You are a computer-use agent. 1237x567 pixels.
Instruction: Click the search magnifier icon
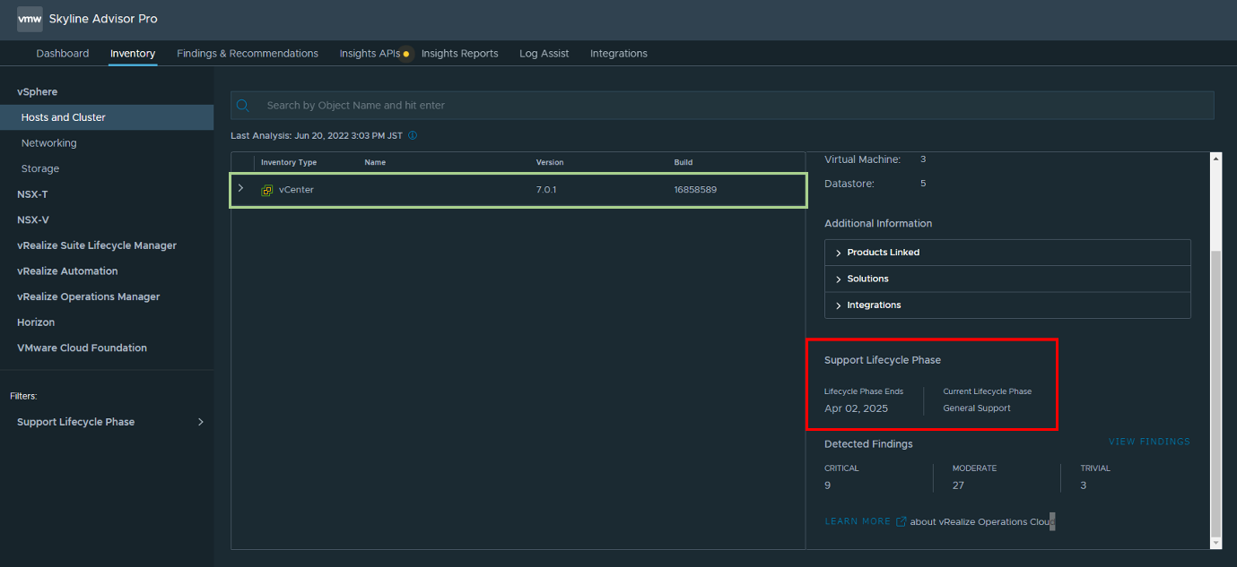[243, 106]
